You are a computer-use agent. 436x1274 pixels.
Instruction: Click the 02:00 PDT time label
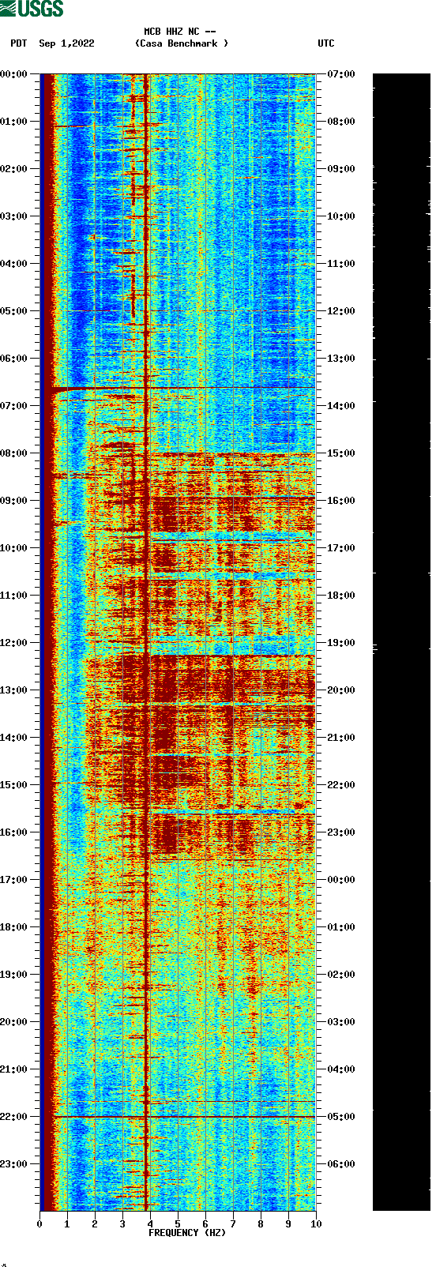coord(14,169)
